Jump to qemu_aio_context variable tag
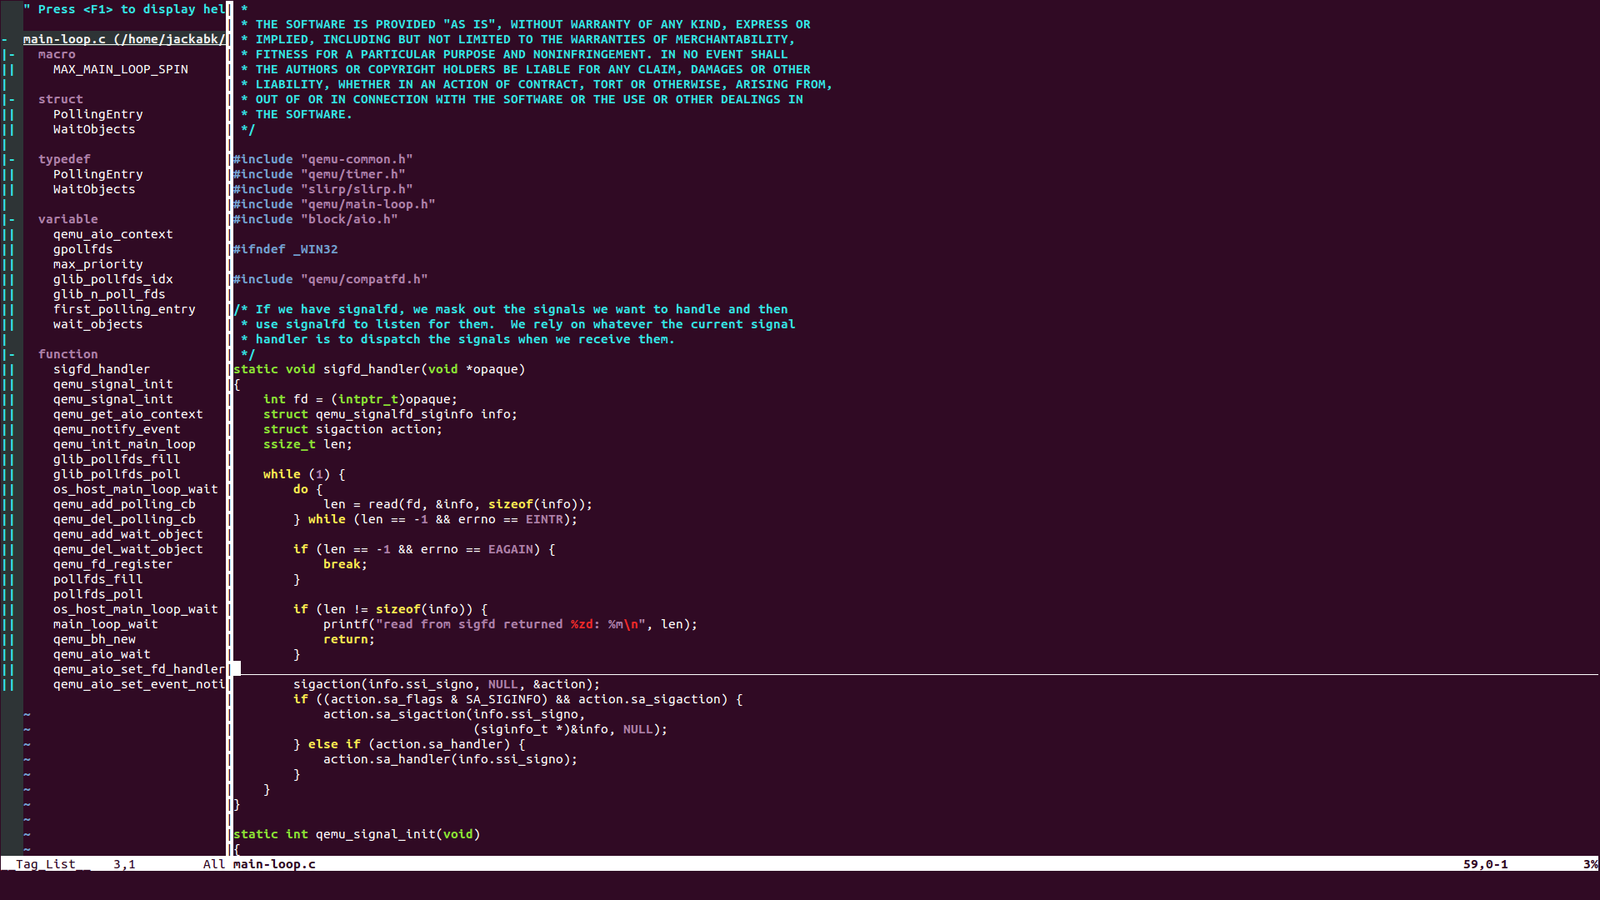This screenshot has width=1600, height=900. [112, 234]
